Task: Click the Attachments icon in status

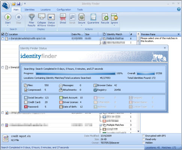Action: 61,90
